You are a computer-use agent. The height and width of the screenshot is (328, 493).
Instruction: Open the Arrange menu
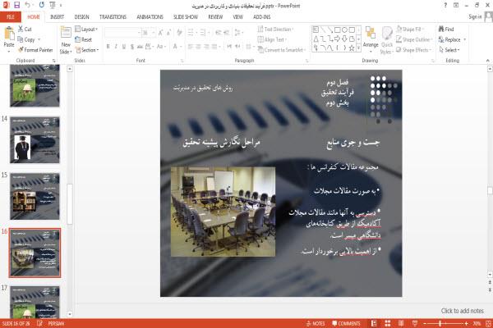coord(371,39)
